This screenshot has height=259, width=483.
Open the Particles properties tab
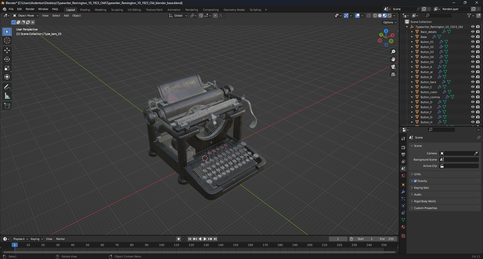point(403,199)
